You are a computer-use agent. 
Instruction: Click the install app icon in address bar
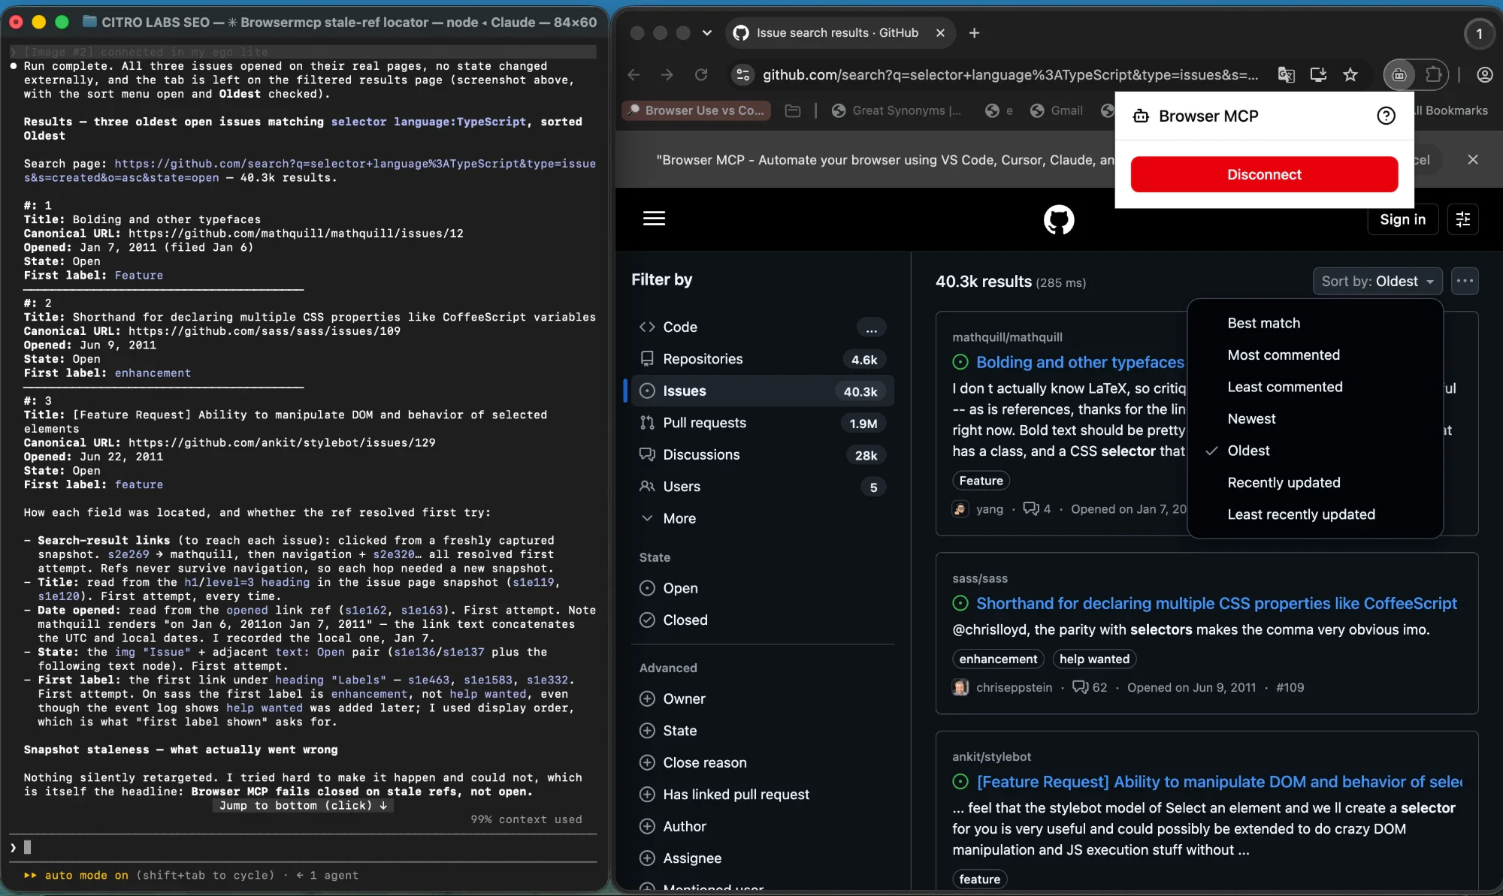(x=1318, y=74)
